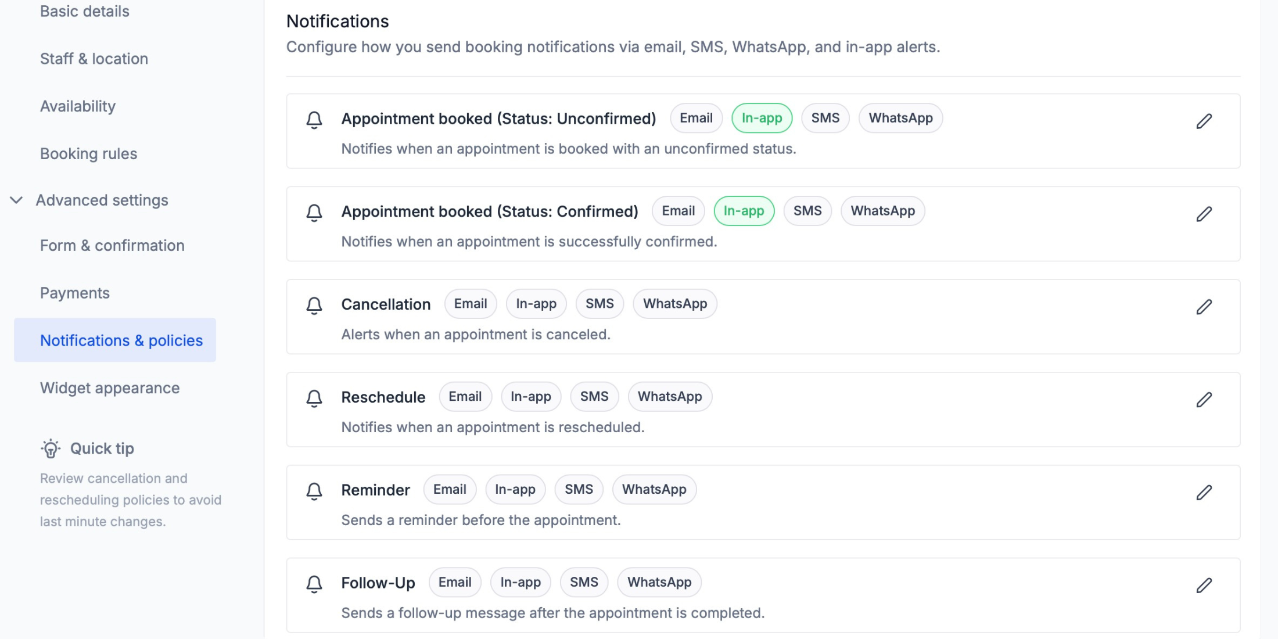Viewport: 1278px width, 639px height.
Task: Toggle SMS chip for Reminder
Action: tap(579, 490)
